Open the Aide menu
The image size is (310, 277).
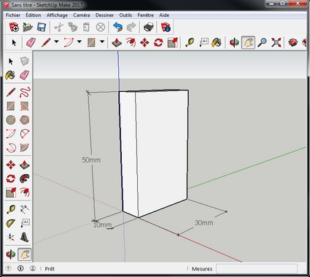click(x=164, y=15)
